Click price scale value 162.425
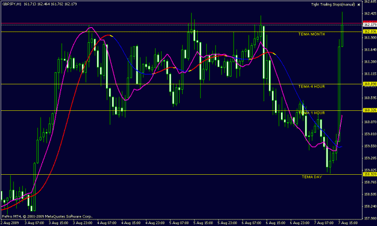 pos(370,13)
